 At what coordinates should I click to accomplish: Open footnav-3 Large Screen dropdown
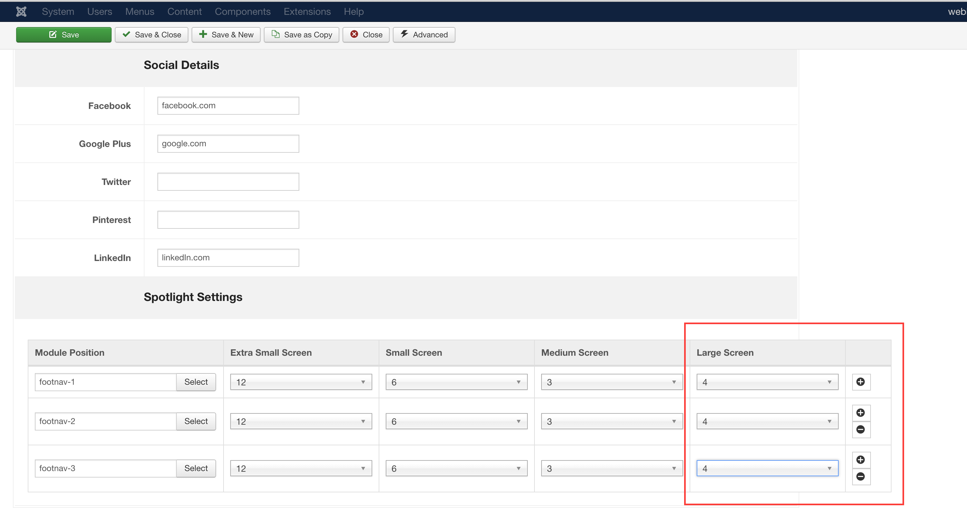click(767, 468)
